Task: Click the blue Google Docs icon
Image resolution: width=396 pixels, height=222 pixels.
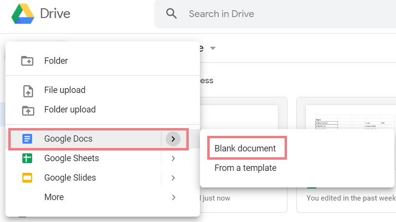Action: click(x=27, y=139)
